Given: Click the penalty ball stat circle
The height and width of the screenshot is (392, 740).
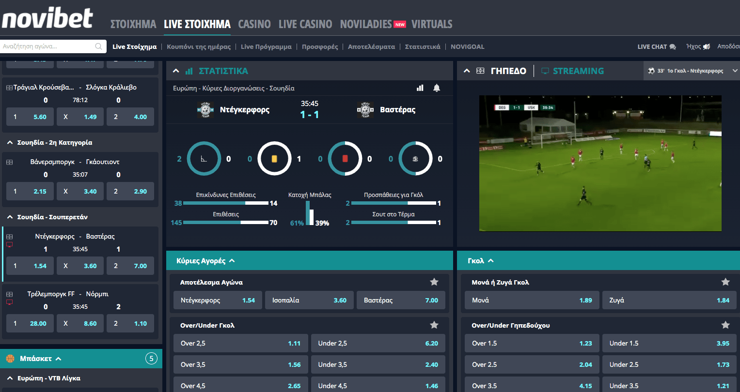Looking at the screenshot, I should pos(415,159).
